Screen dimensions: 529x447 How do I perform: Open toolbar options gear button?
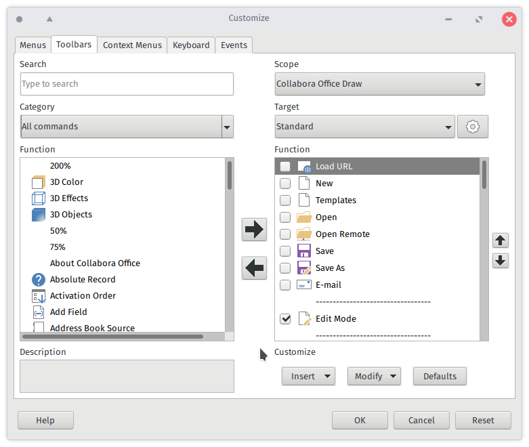point(473,127)
